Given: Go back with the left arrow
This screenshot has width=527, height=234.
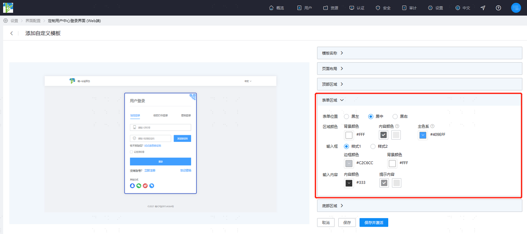Looking at the screenshot, I should pos(12,33).
